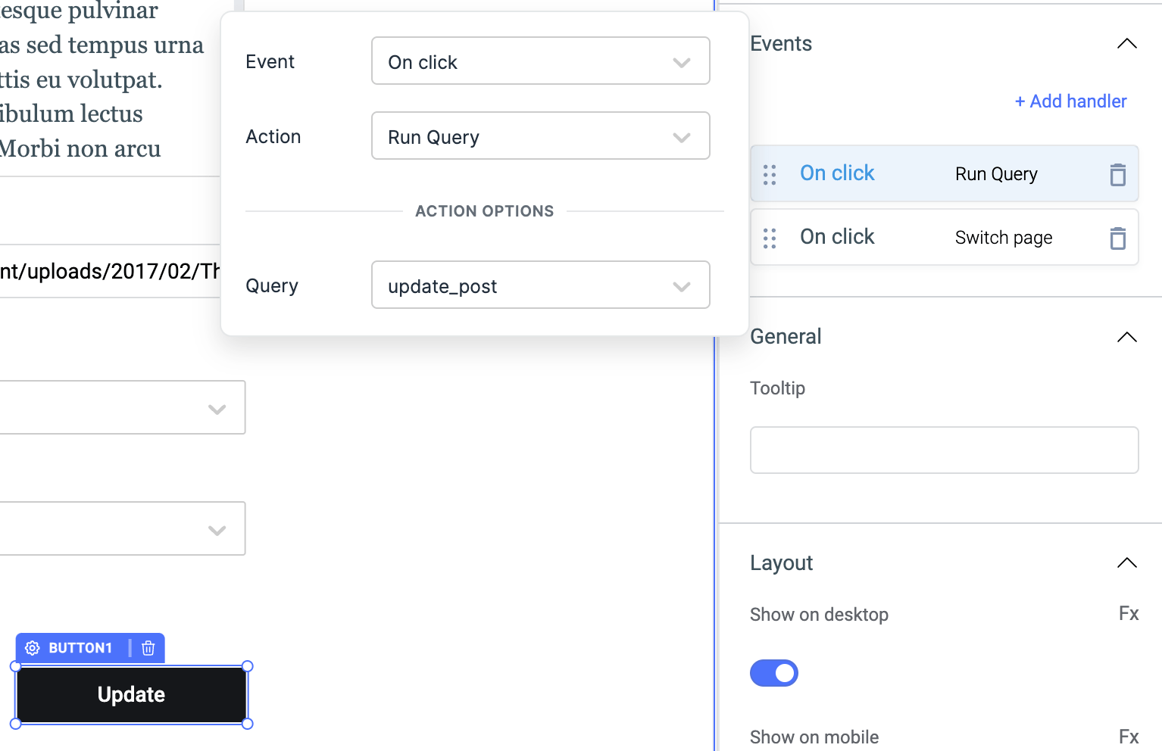Click trash icon on BUTTON1 label
1162x751 pixels.
click(148, 648)
